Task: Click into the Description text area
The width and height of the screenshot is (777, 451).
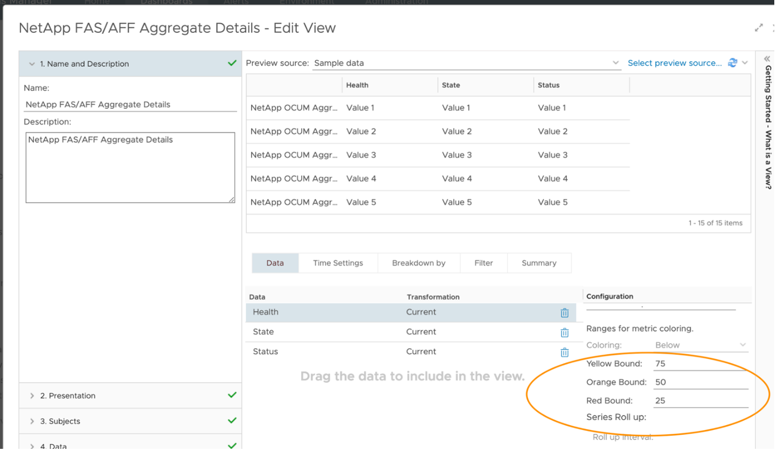Action: (130, 168)
